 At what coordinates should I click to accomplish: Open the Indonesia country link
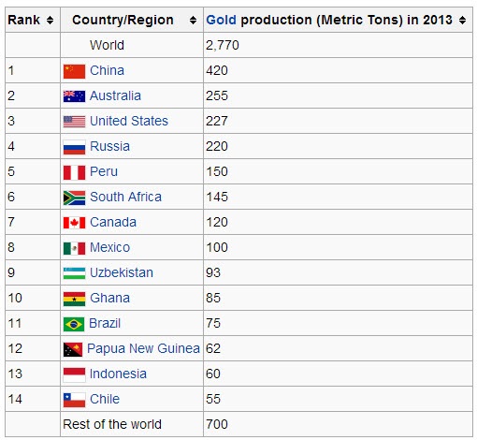(118, 374)
